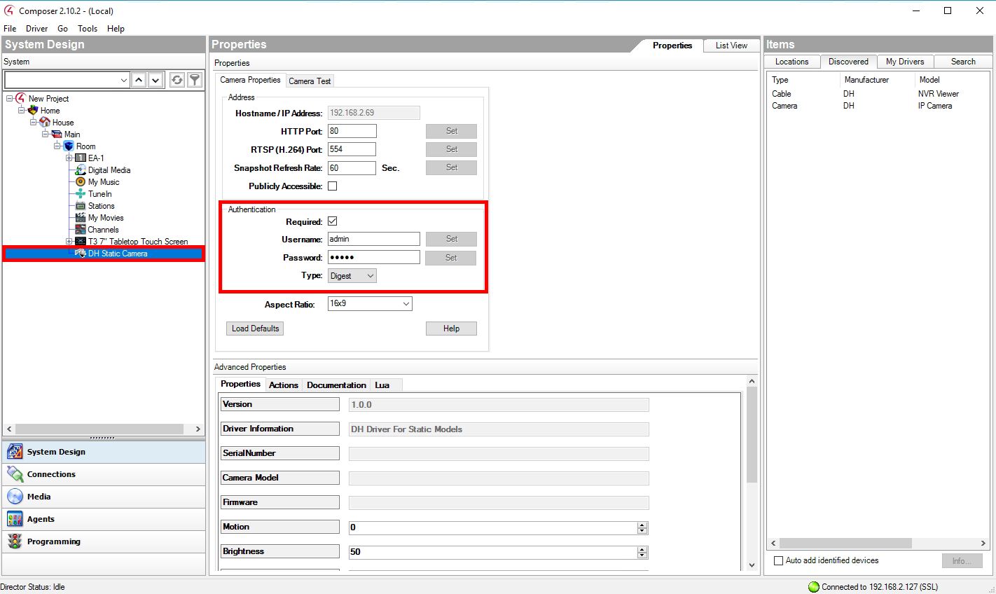Collapse the Room tree node
This screenshot has height=594, width=996.
point(57,146)
